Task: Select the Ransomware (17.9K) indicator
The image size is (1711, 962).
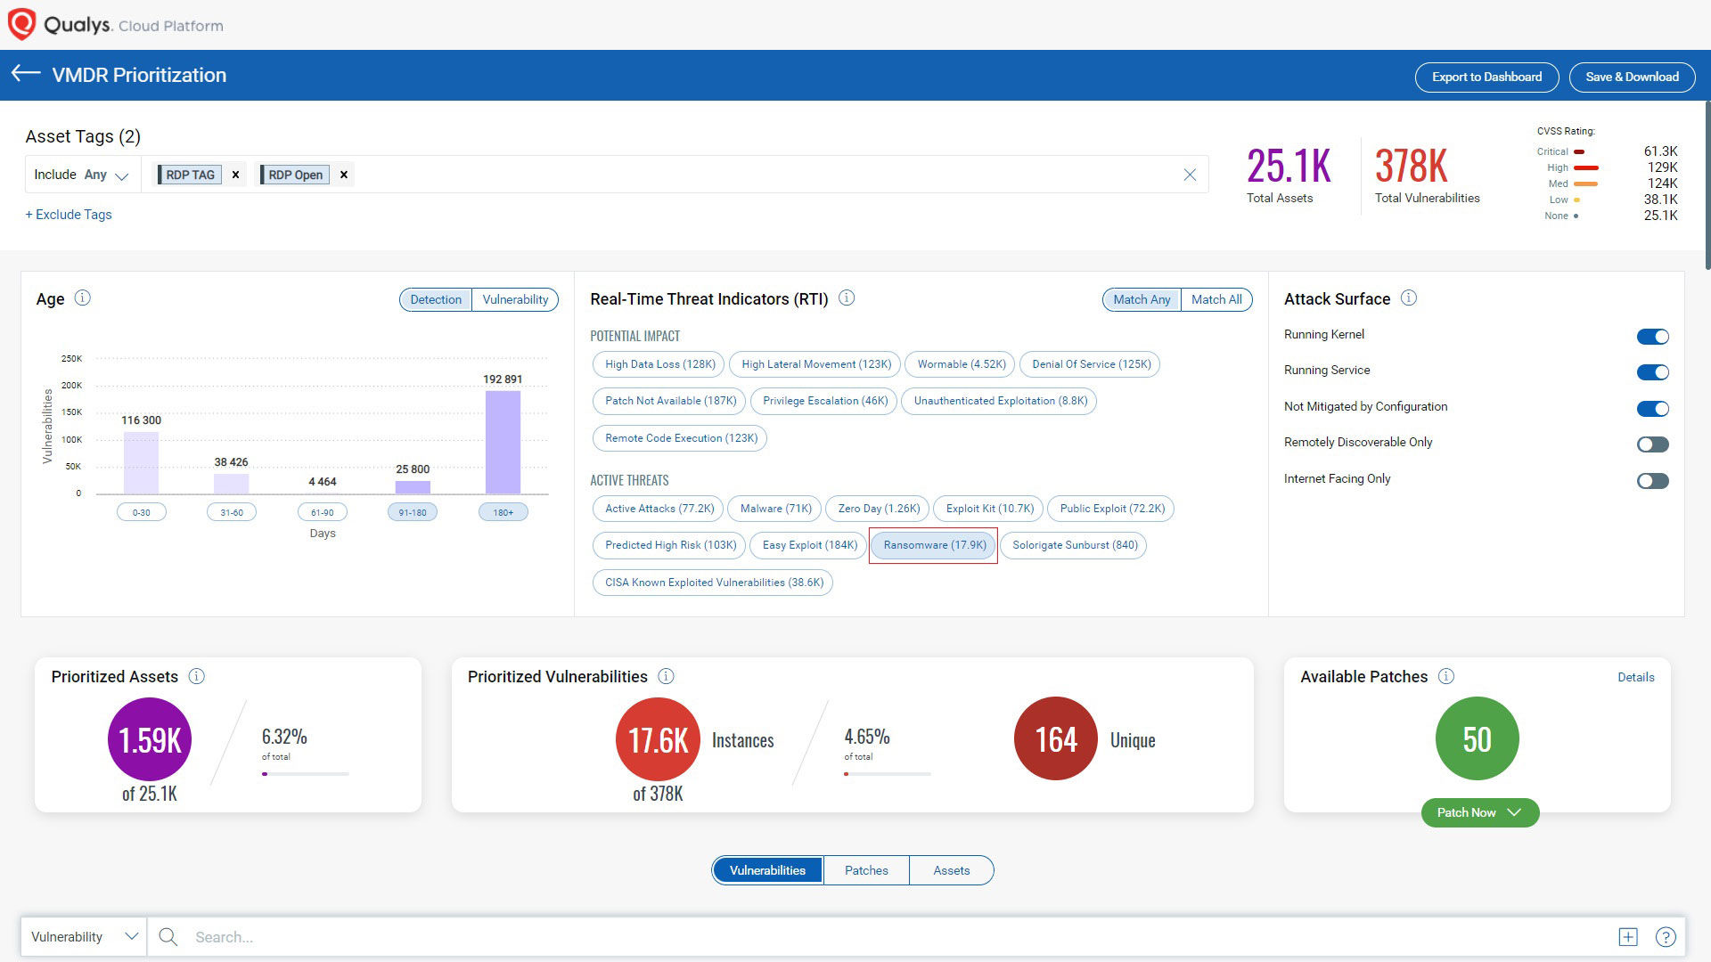Action: click(934, 545)
